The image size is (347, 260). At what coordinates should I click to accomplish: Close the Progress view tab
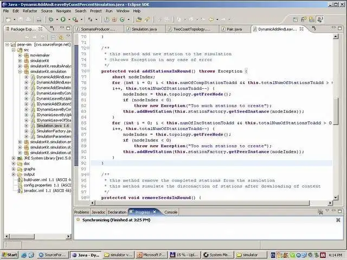click(x=155, y=212)
